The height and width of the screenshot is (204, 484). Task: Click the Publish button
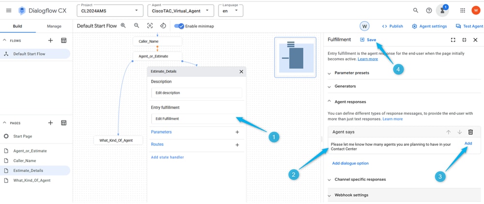392,26
